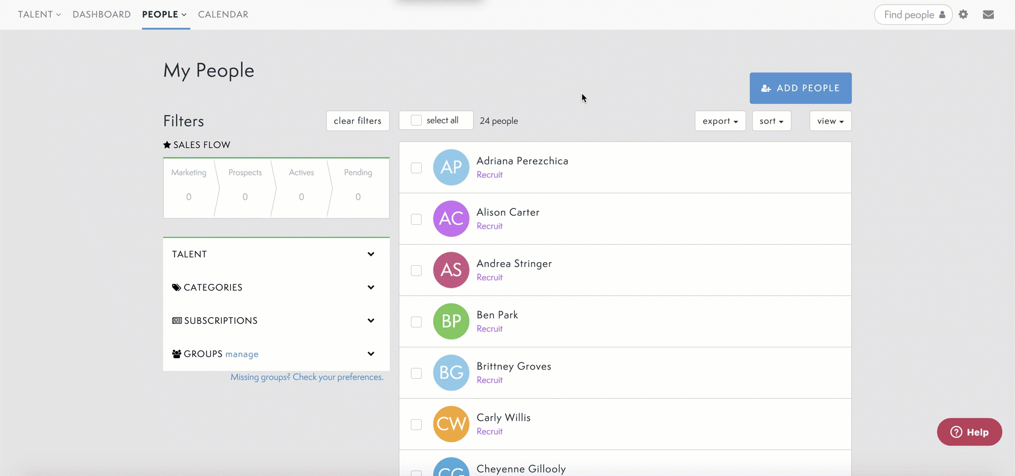Open Andrea Stringer's AS avatar
Screen dimensions: 1015x476
pos(451,270)
